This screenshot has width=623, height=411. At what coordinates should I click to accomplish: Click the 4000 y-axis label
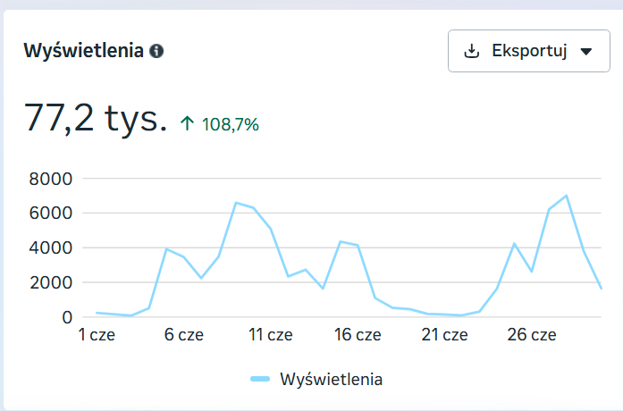coord(51,248)
